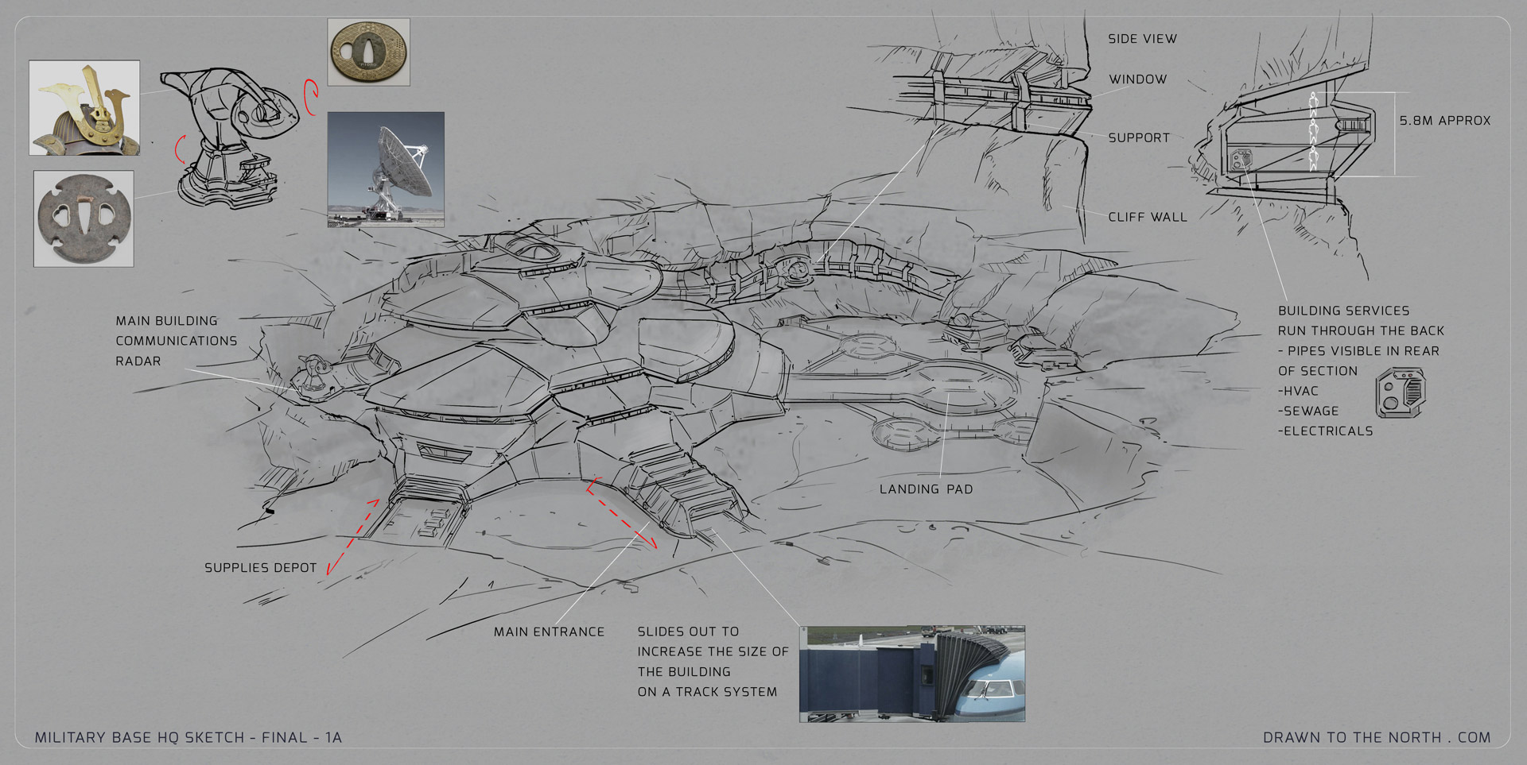Image resolution: width=1527 pixels, height=765 pixels.
Task: Click the iron tsuba reference photo
Action: click(x=84, y=218)
